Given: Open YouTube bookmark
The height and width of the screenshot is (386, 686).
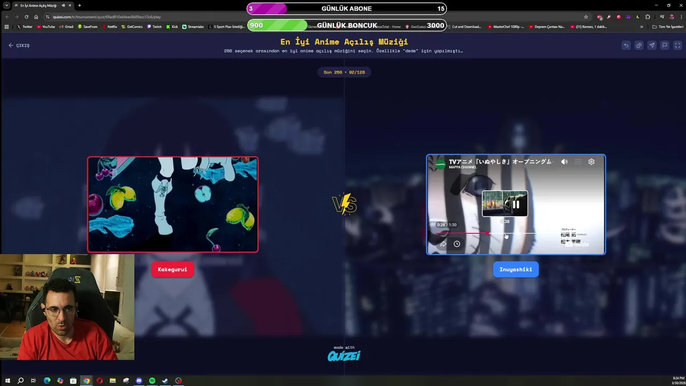Looking at the screenshot, I should point(46,26).
